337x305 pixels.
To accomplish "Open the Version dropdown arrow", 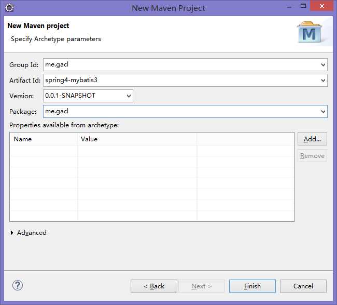I will pos(129,96).
